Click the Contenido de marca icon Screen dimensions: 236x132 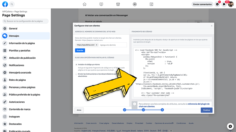(x=5, y=109)
